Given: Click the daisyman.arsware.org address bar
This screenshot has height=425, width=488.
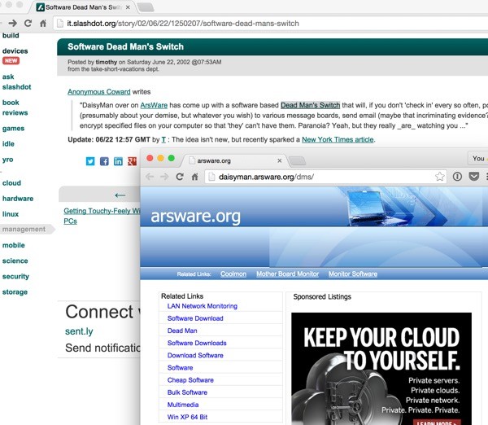Looking at the screenshot, I should pos(326,177).
